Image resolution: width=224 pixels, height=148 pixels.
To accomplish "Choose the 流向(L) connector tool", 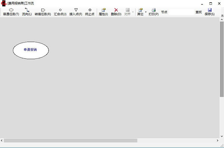I will point(27,12).
